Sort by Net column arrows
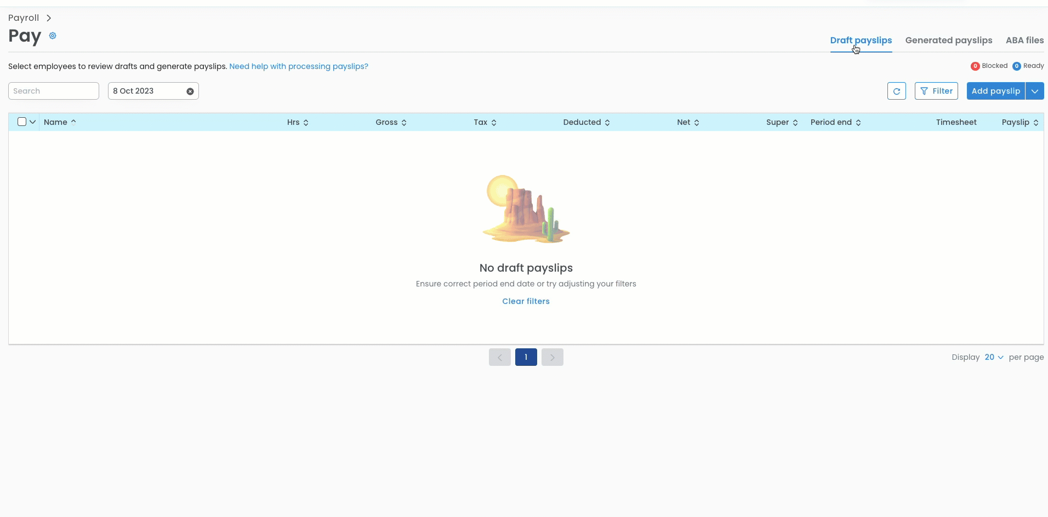1048x517 pixels. click(x=696, y=123)
